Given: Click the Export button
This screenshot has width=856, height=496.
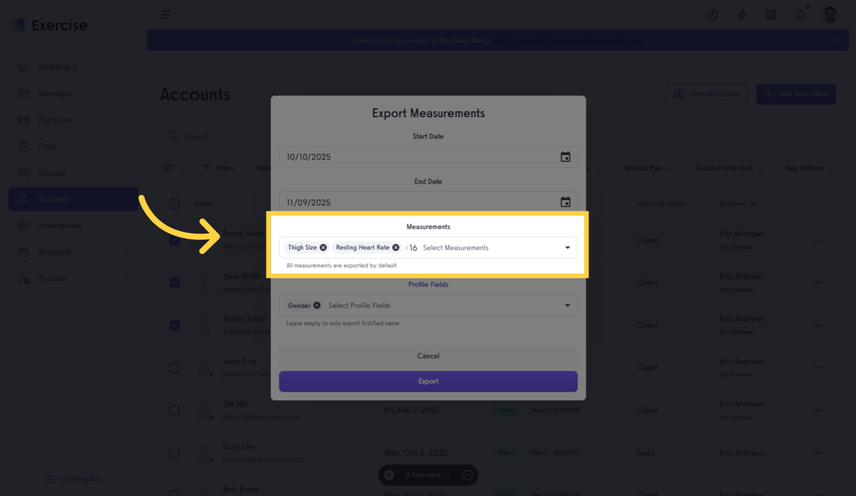Looking at the screenshot, I should (x=428, y=381).
